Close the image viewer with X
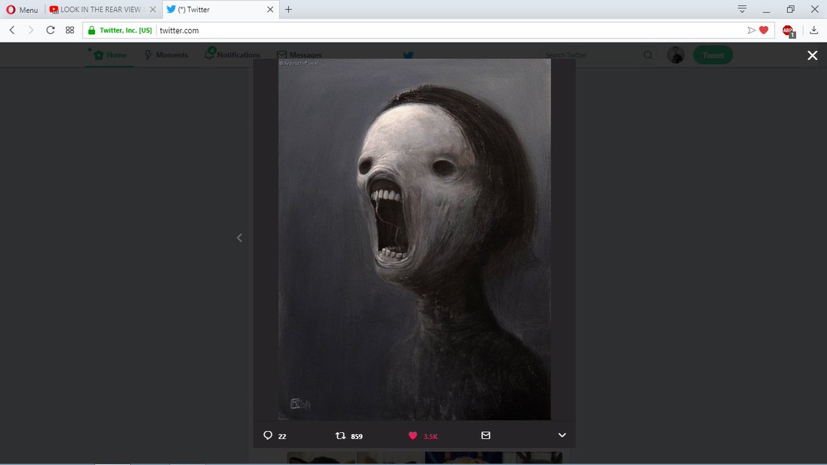The width and height of the screenshot is (827, 465). [813, 56]
